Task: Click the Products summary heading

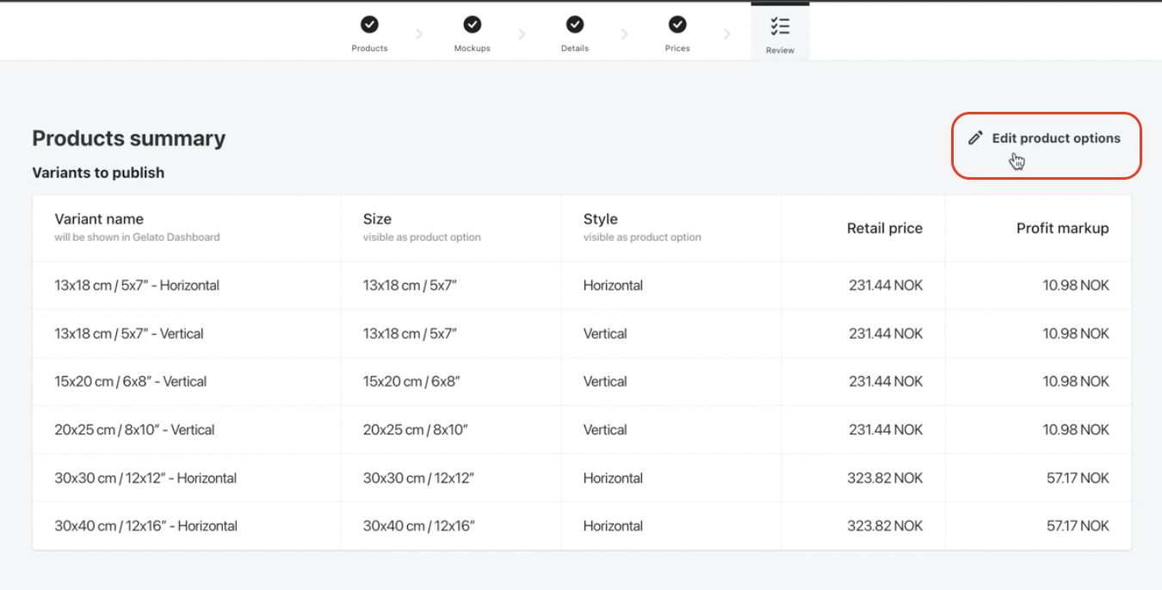Action: pyautogui.click(x=129, y=138)
